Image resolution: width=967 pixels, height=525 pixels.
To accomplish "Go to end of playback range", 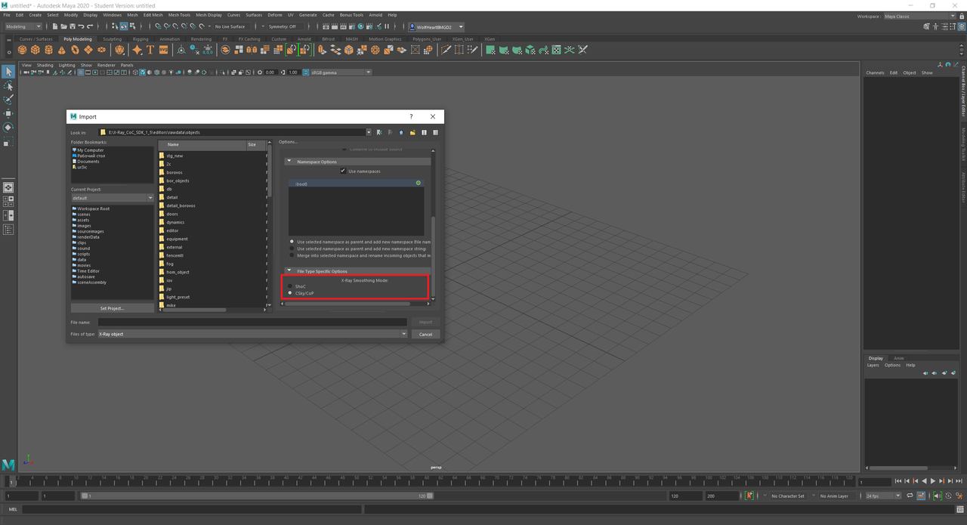I will click(959, 481).
